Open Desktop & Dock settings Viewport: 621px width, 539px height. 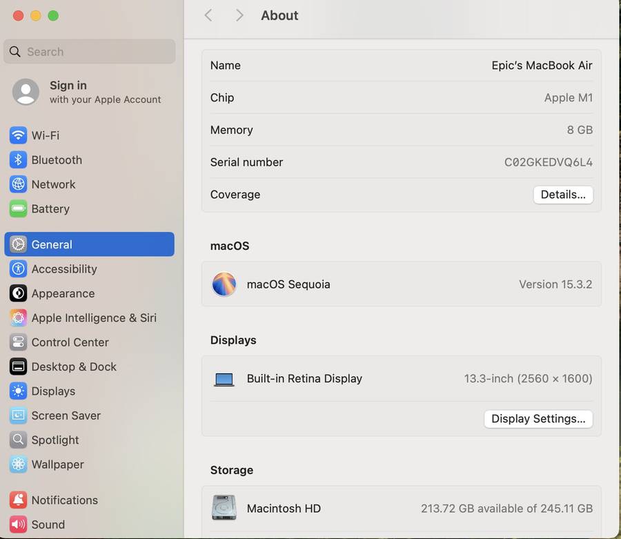74,366
